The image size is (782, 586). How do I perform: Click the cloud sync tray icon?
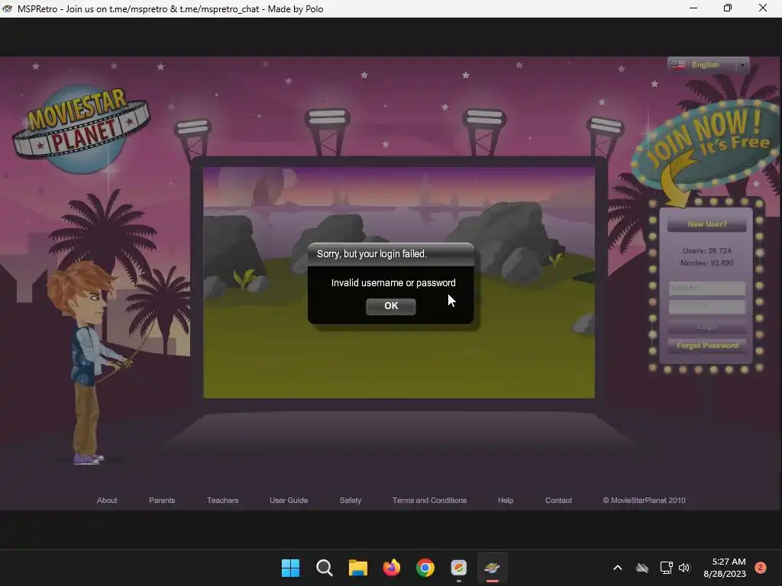point(641,568)
